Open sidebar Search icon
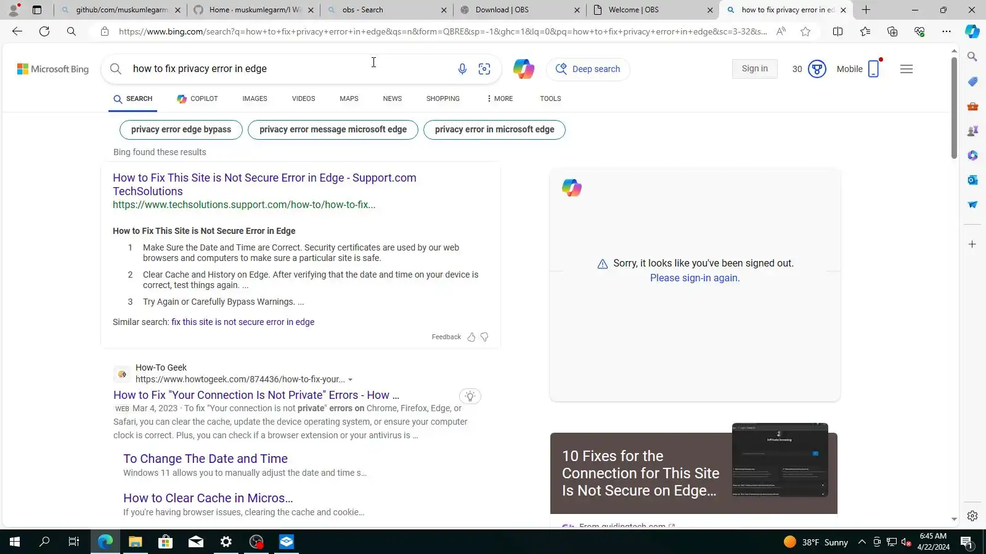 pos(972,57)
